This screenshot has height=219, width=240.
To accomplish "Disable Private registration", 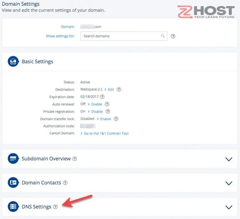I will click(x=97, y=112).
